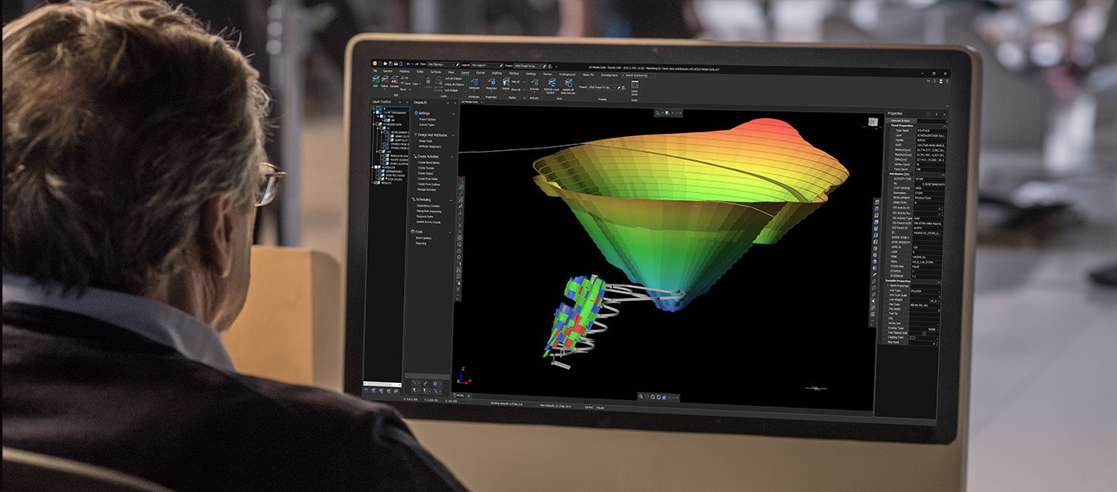Click the Delete layer icon in the ribbon

pos(386,81)
